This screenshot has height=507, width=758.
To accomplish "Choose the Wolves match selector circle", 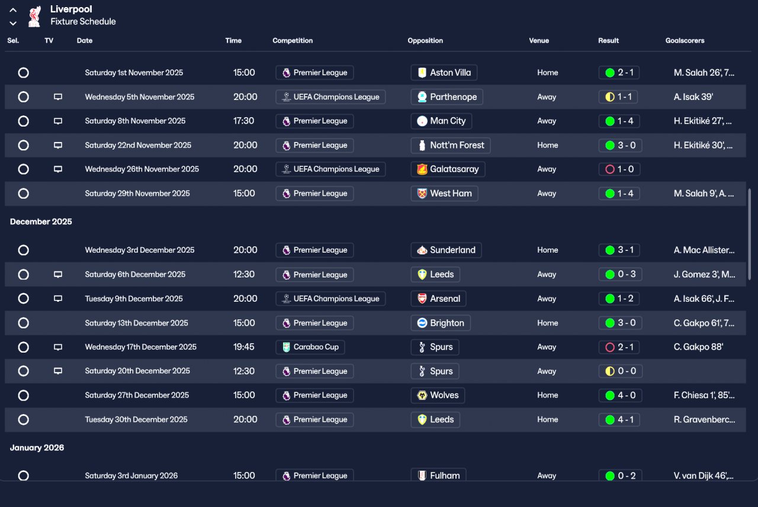I will [23, 395].
